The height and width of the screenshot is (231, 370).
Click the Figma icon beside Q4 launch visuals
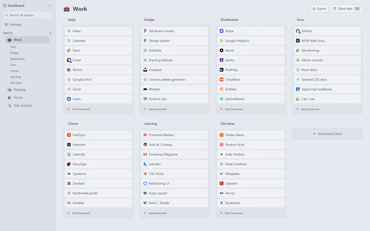pos(145,31)
